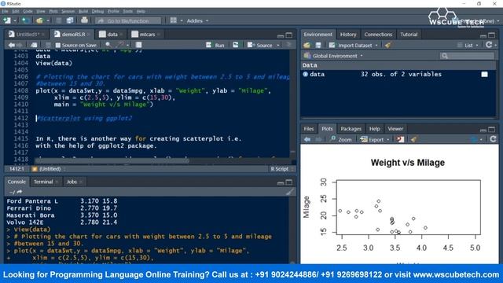Open recent files dropdown arrow
The width and height of the screenshot is (503, 283).
tap(48, 21)
